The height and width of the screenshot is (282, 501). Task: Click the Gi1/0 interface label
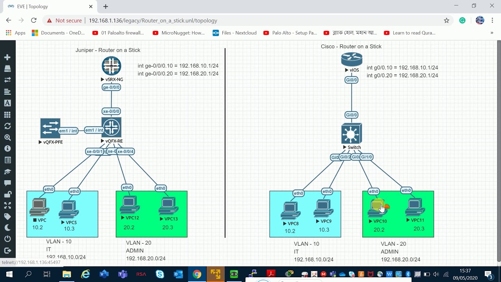[x=367, y=157]
